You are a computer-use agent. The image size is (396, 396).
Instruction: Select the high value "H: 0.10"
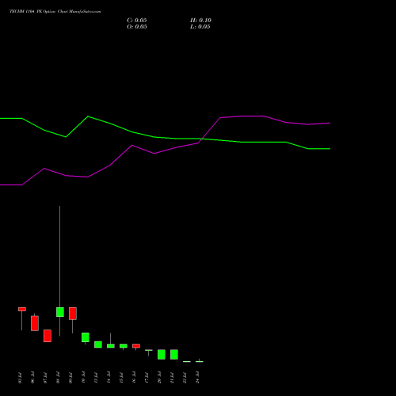click(200, 21)
